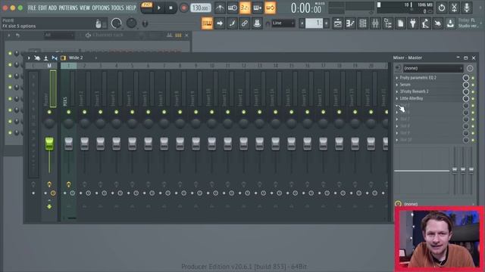Image resolution: width=485 pixels, height=272 pixels.
Task: Click the 130 tempo field
Action: click(x=200, y=8)
